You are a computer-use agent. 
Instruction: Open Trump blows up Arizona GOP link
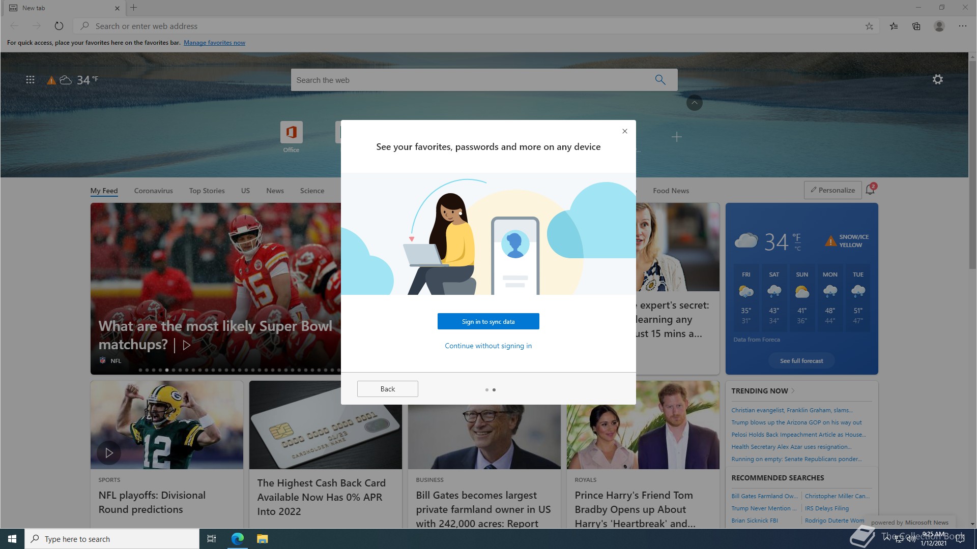[796, 422]
